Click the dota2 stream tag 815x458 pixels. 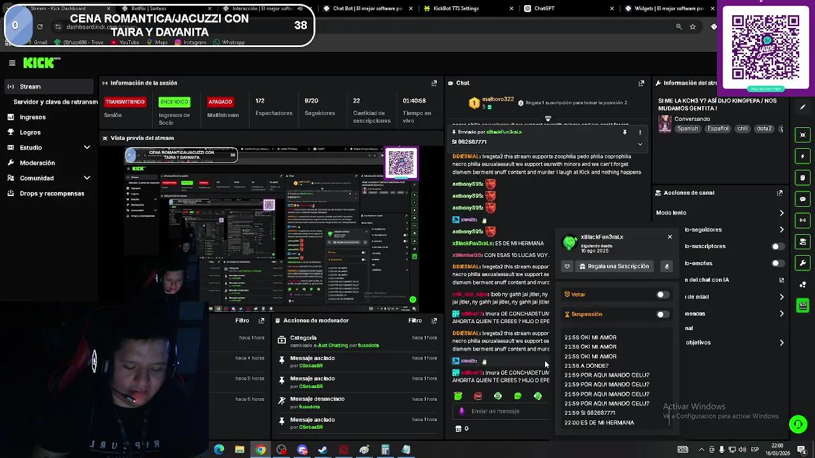(764, 128)
